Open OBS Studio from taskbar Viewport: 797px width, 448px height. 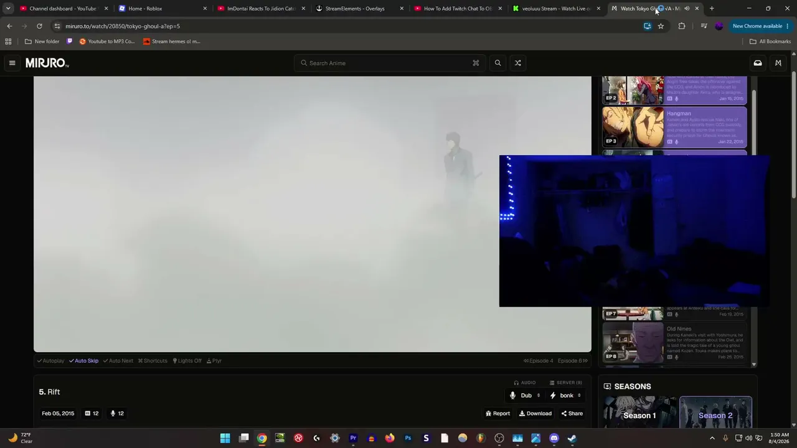click(x=499, y=438)
